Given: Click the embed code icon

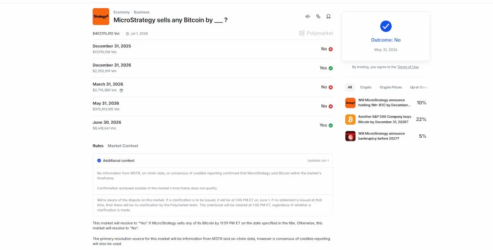Looking at the screenshot, I should tap(307, 16).
